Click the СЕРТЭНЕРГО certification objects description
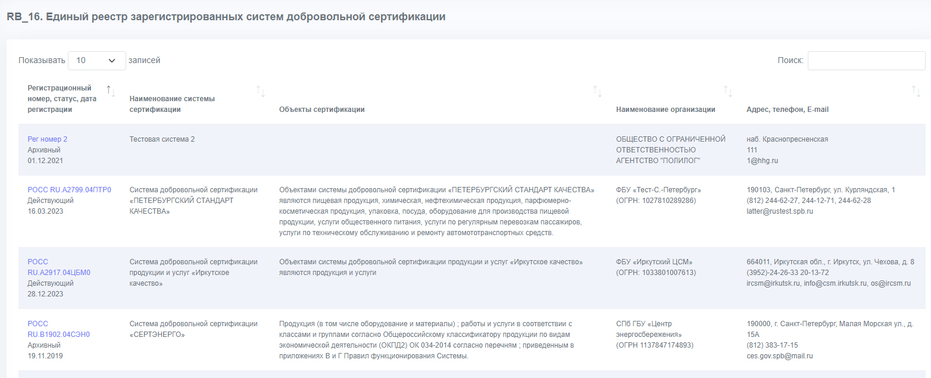This screenshot has width=931, height=378. tap(426, 340)
